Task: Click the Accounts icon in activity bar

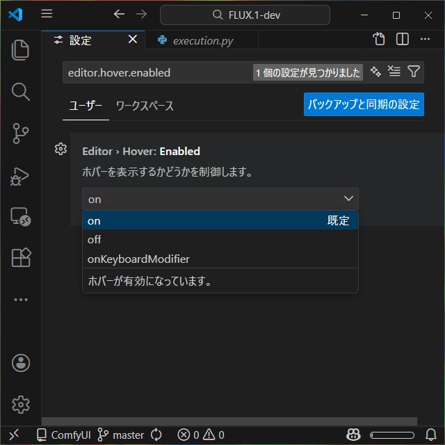Action: [x=21, y=362]
